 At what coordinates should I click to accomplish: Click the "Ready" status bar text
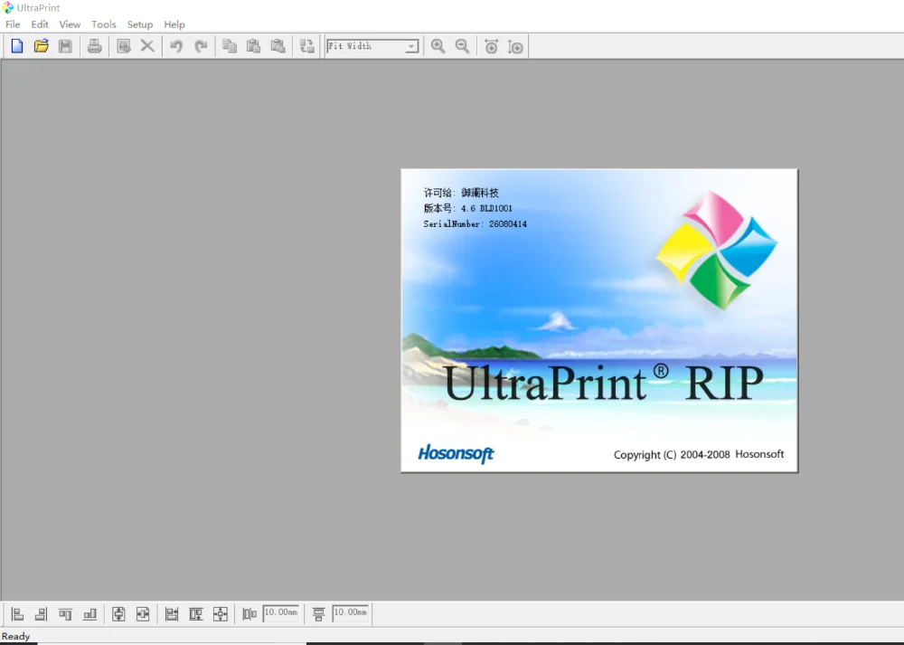15,636
